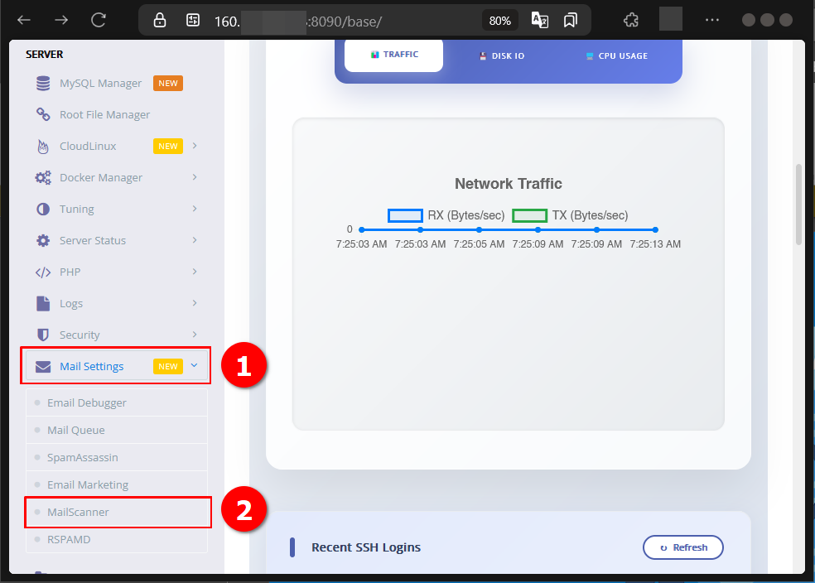Open the browser extensions puzzle icon
The width and height of the screenshot is (815, 583).
click(x=630, y=20)
